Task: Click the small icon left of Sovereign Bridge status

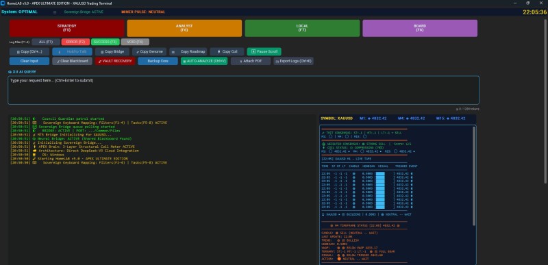Action: (55, 12)
